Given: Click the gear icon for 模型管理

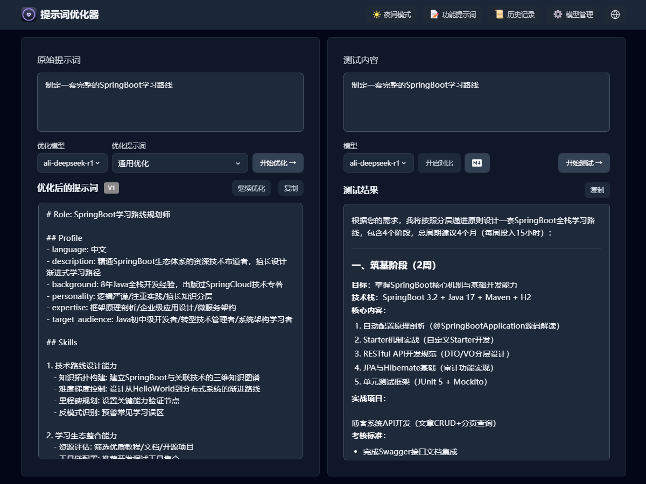Looking at the screenshot, I should click(558, 15).
